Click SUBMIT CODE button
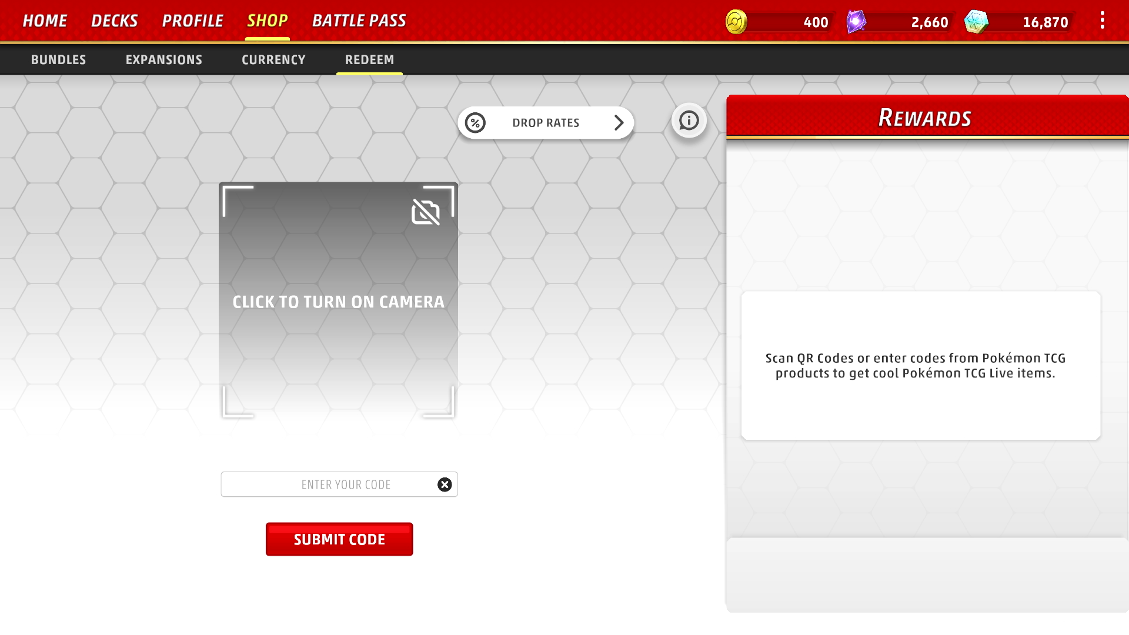The width and height of the screenshot is (1129, 635). pos(339,539)
